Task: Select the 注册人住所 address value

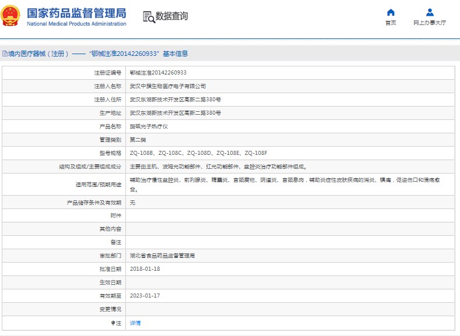Action: coord(175,100)
